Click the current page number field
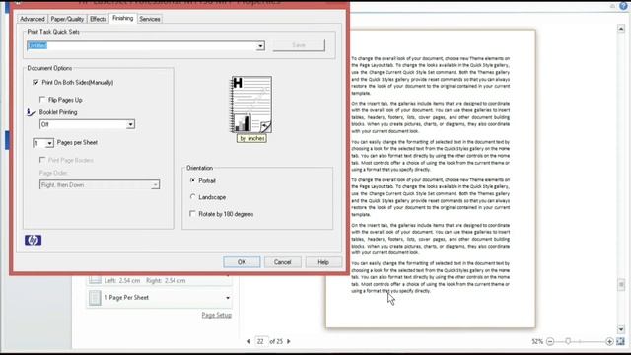Screen dimensions: 631x355 [x=260, y=341]
